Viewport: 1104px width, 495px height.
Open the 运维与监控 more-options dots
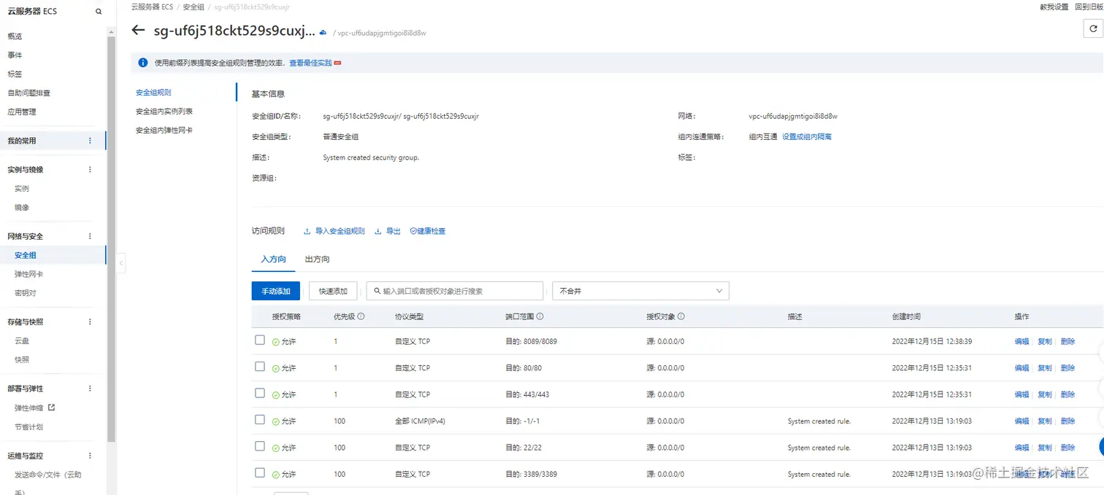(x=91, y=456)
